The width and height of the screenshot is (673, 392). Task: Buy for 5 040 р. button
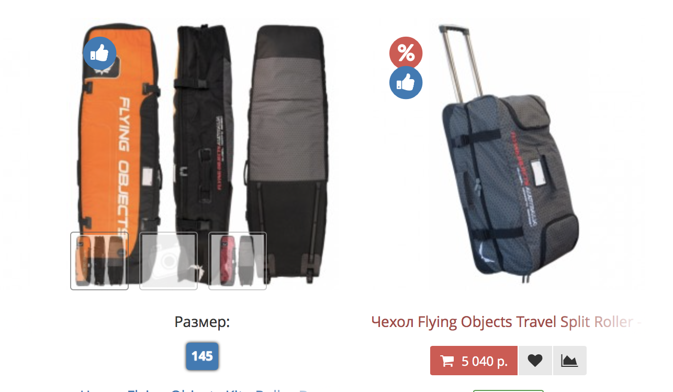(474, 361)
